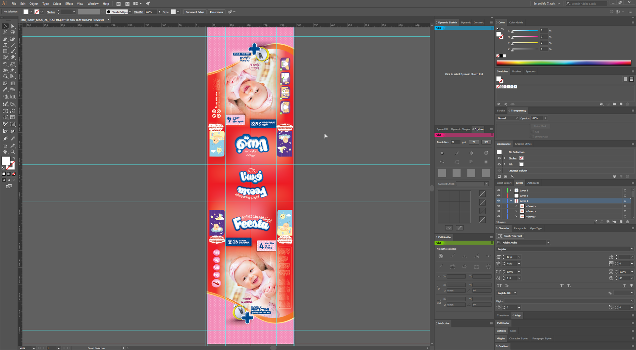Hide Layer 3 visibility eye

pyautogui.click(x=499, y=191)
